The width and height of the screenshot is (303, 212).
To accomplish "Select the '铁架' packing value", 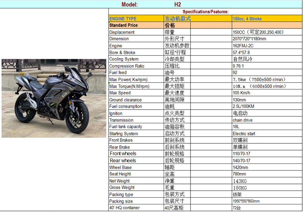I will (x=237, y=195).
